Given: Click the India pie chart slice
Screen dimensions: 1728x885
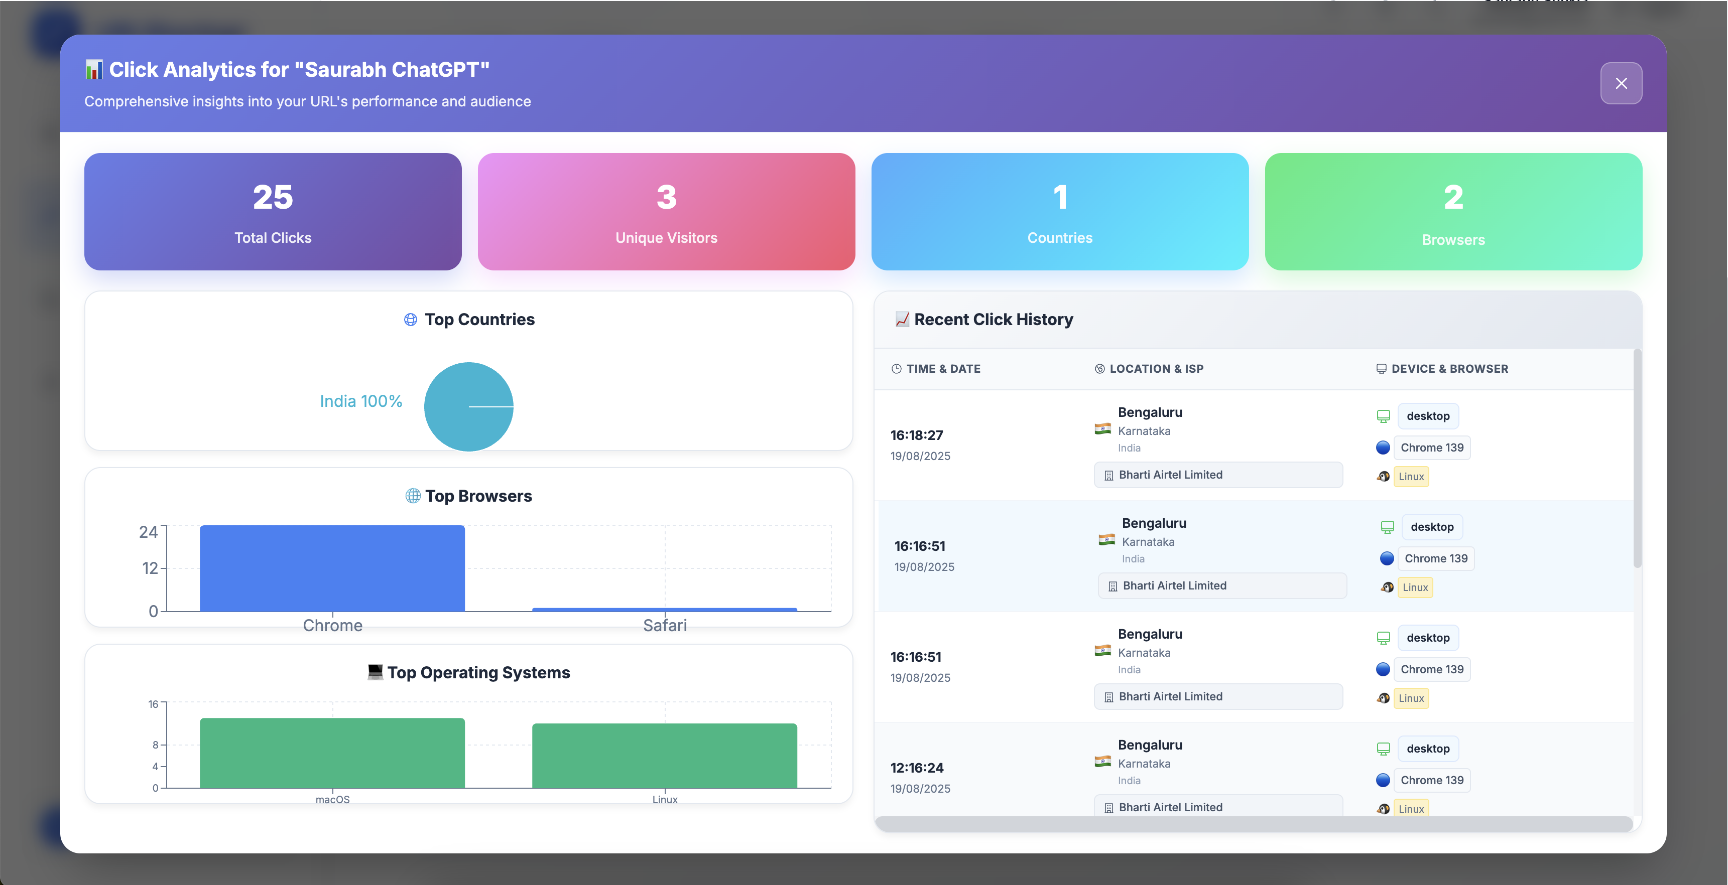Looking at the screenshot, I should tap(468, 407).
